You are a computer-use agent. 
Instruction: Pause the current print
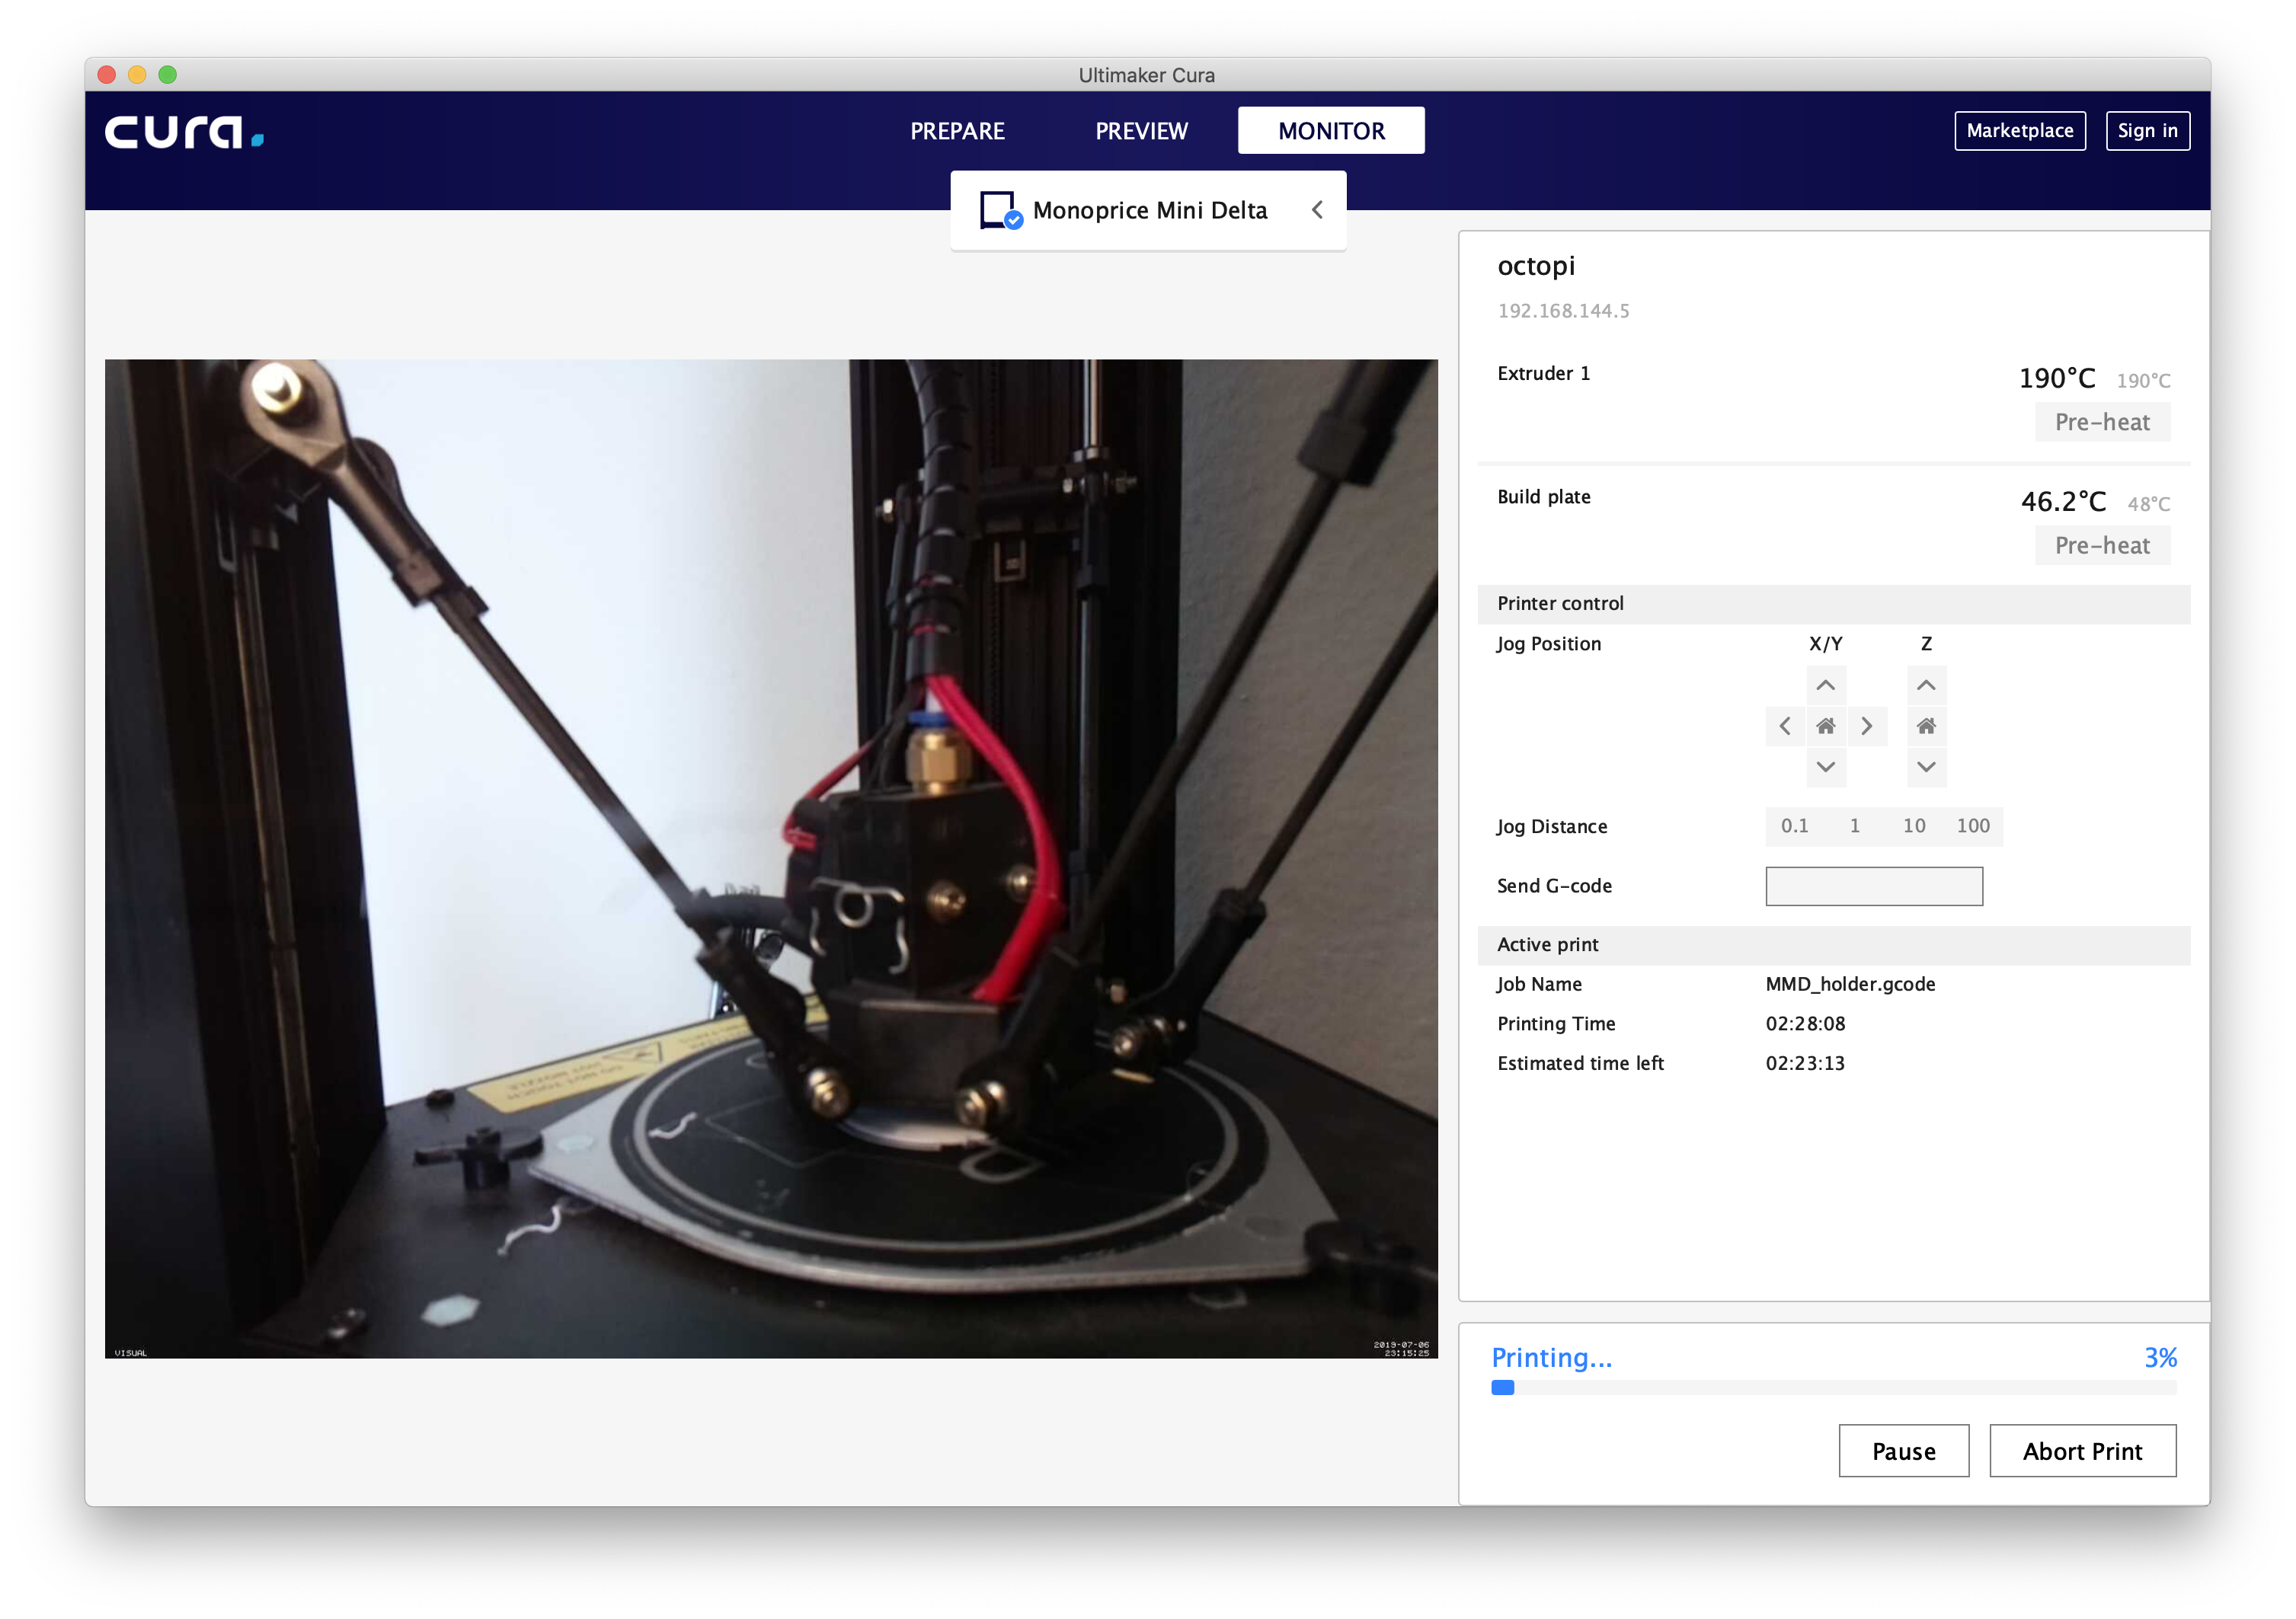click(1904, 1451)
